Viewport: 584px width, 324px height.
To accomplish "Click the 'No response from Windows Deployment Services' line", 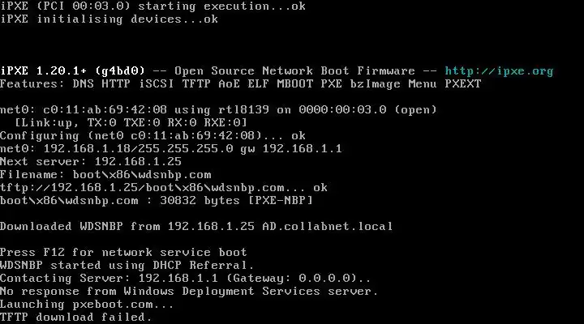I will [x=188, y=291].
